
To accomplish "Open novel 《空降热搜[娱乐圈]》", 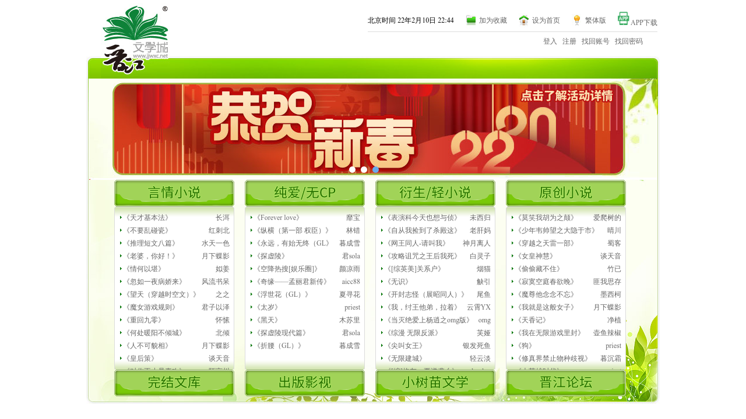I will click(287, 269).
